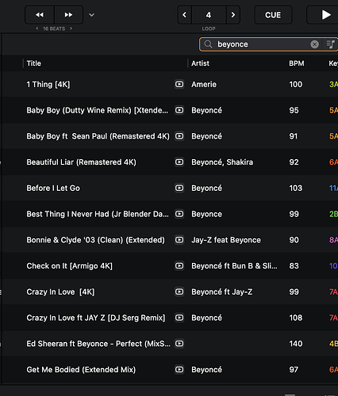
Task: Click key value 8A for Bonnie & Clyde
Action: [x=333, y=240]
